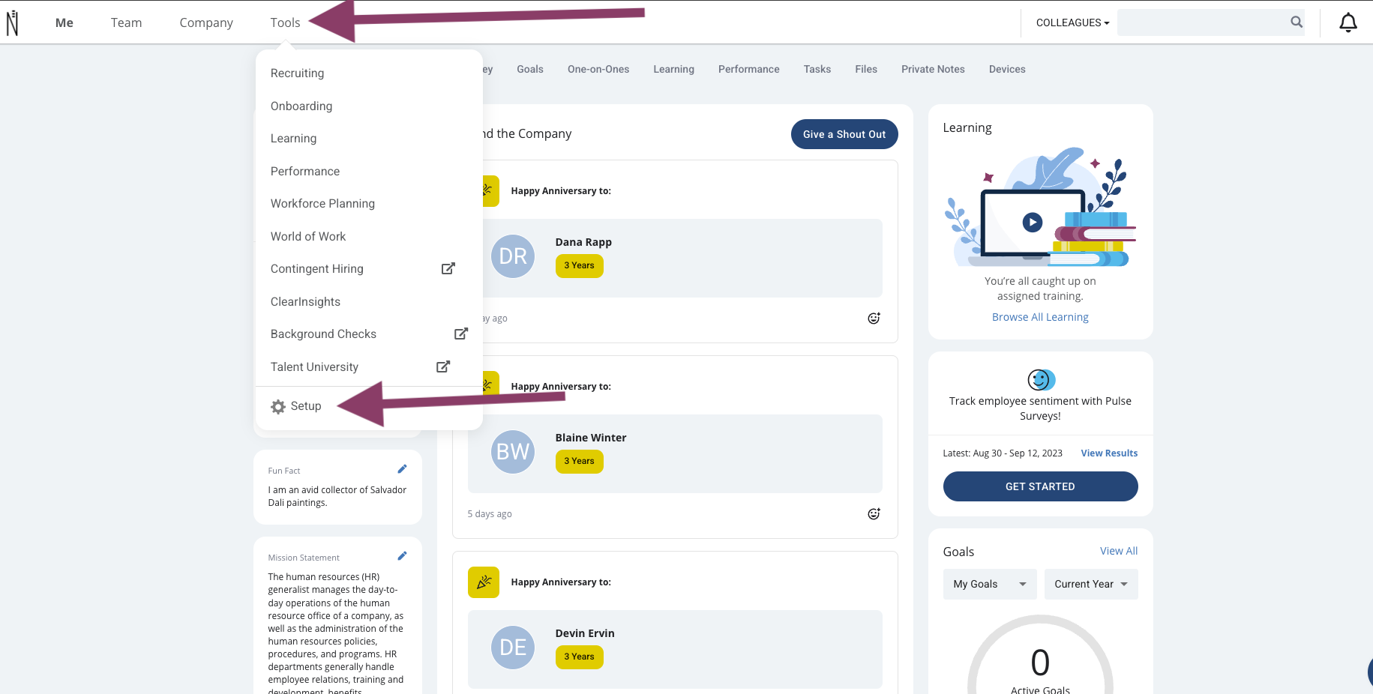
Task: Edit the Fun Fact with pencil icon
Action: (402, 469)
